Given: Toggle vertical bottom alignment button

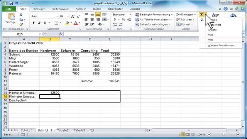Looking at the screenshot, I should (98, 15).
